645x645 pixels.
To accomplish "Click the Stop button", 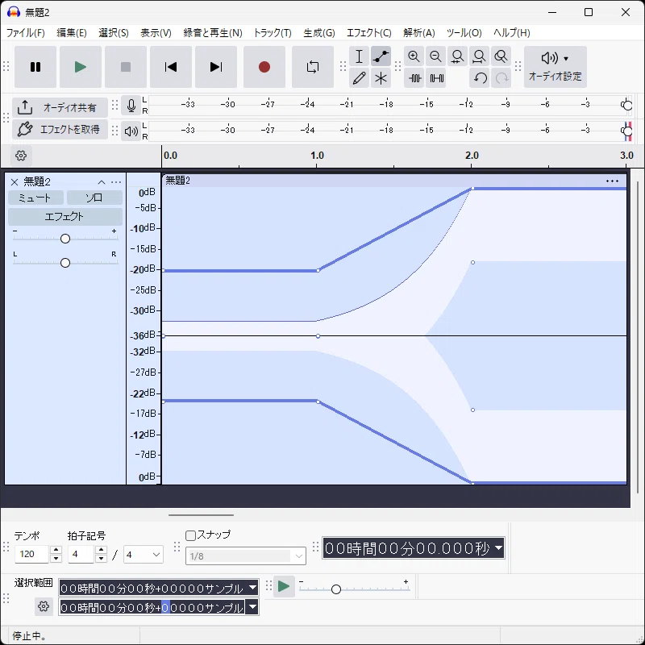I will [x=126, y=67].
